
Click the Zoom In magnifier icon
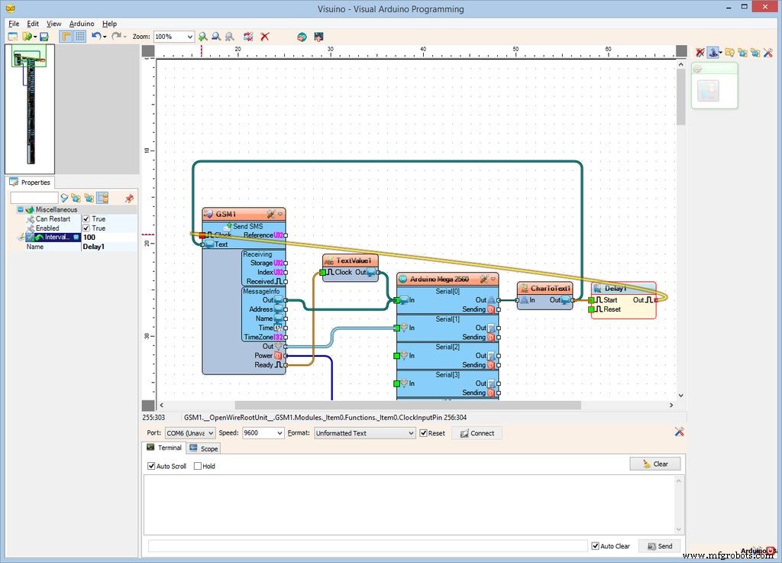point(202,37)
